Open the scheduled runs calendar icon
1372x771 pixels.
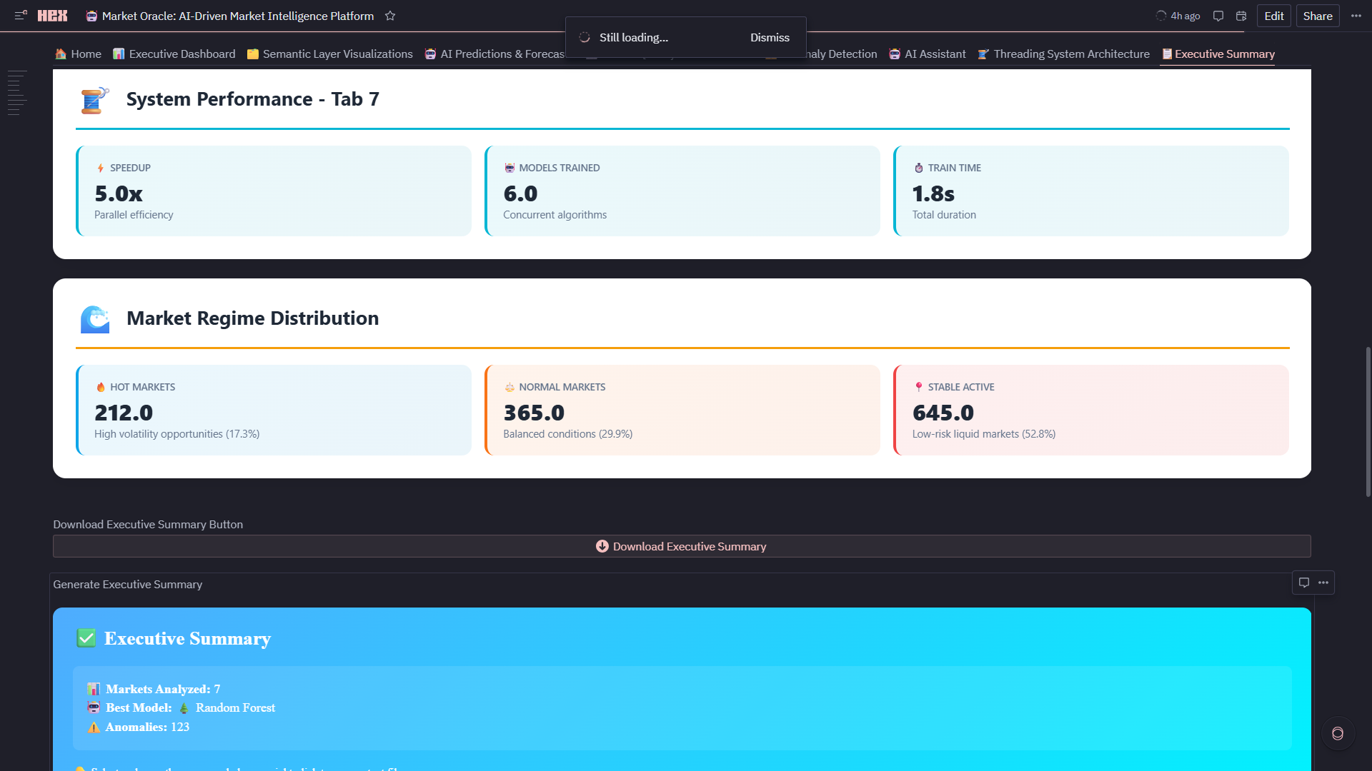(x=1241, y=16)
